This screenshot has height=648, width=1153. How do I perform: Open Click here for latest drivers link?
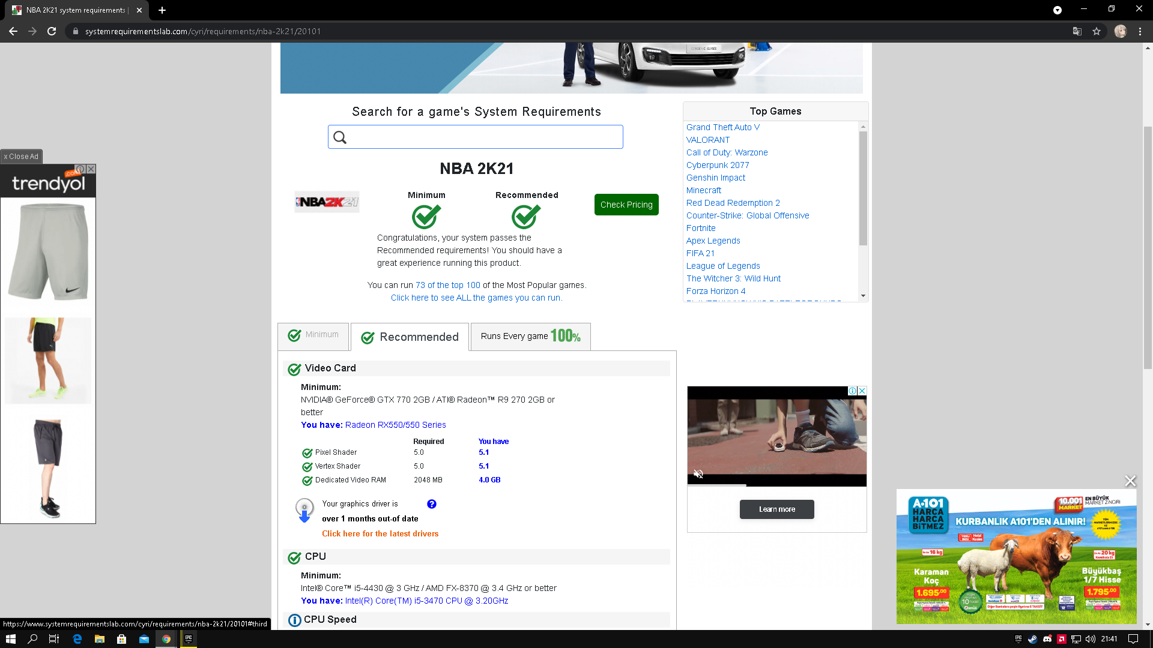pos(380,533)
